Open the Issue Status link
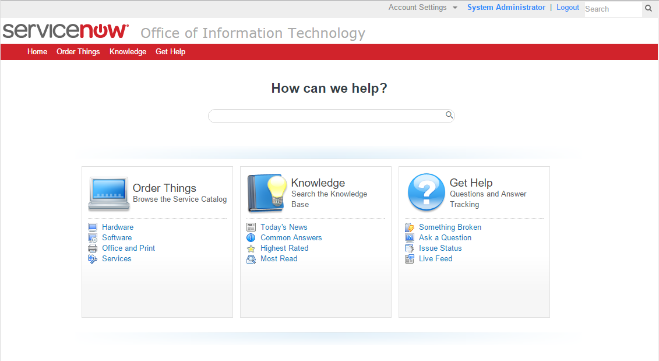 click(440, 248)
